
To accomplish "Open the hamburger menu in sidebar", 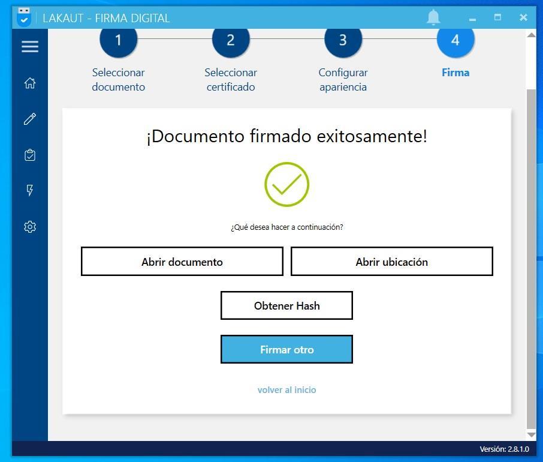I will tap(30, 46).
